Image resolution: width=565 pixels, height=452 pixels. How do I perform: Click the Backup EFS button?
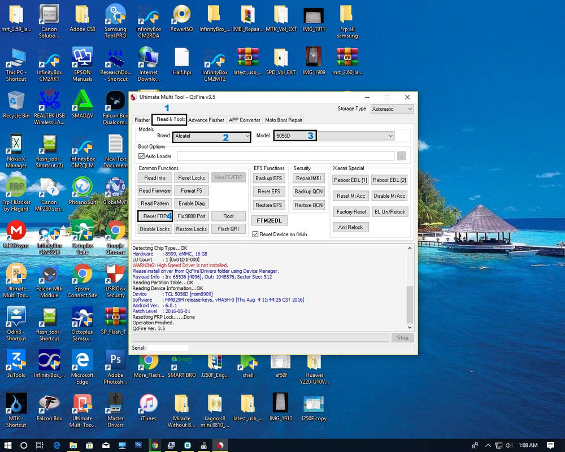point(268,178)
